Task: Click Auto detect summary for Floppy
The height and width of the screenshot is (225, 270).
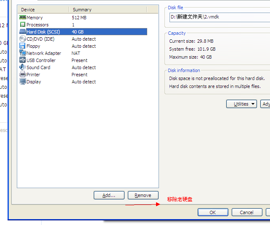Action: (x=84, y=46)
